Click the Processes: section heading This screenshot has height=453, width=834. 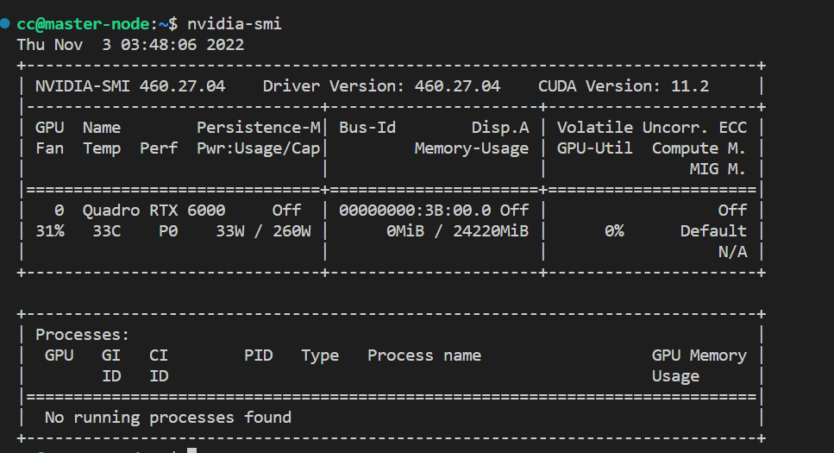click(83, 335)
